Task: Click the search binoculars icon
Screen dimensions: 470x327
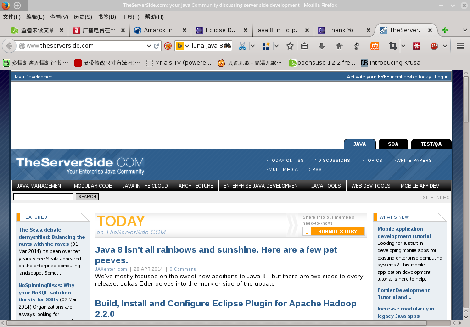Action: pos(227,46)
